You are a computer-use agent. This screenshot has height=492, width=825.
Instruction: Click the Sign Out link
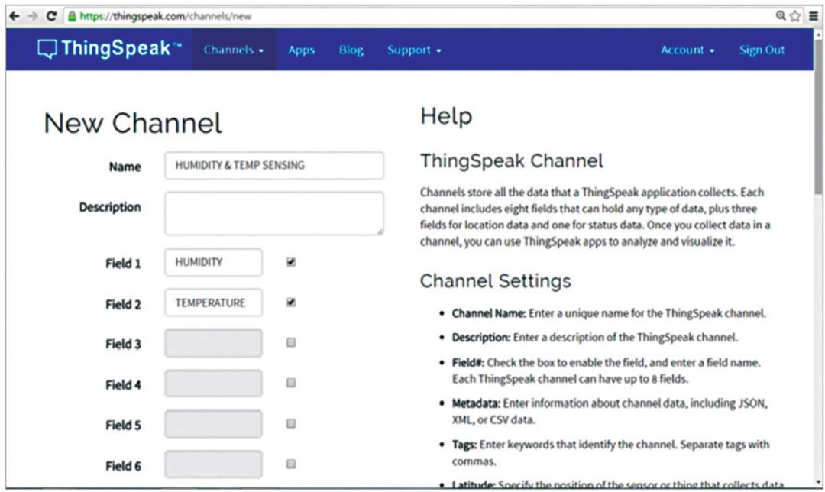click(762, 50)
